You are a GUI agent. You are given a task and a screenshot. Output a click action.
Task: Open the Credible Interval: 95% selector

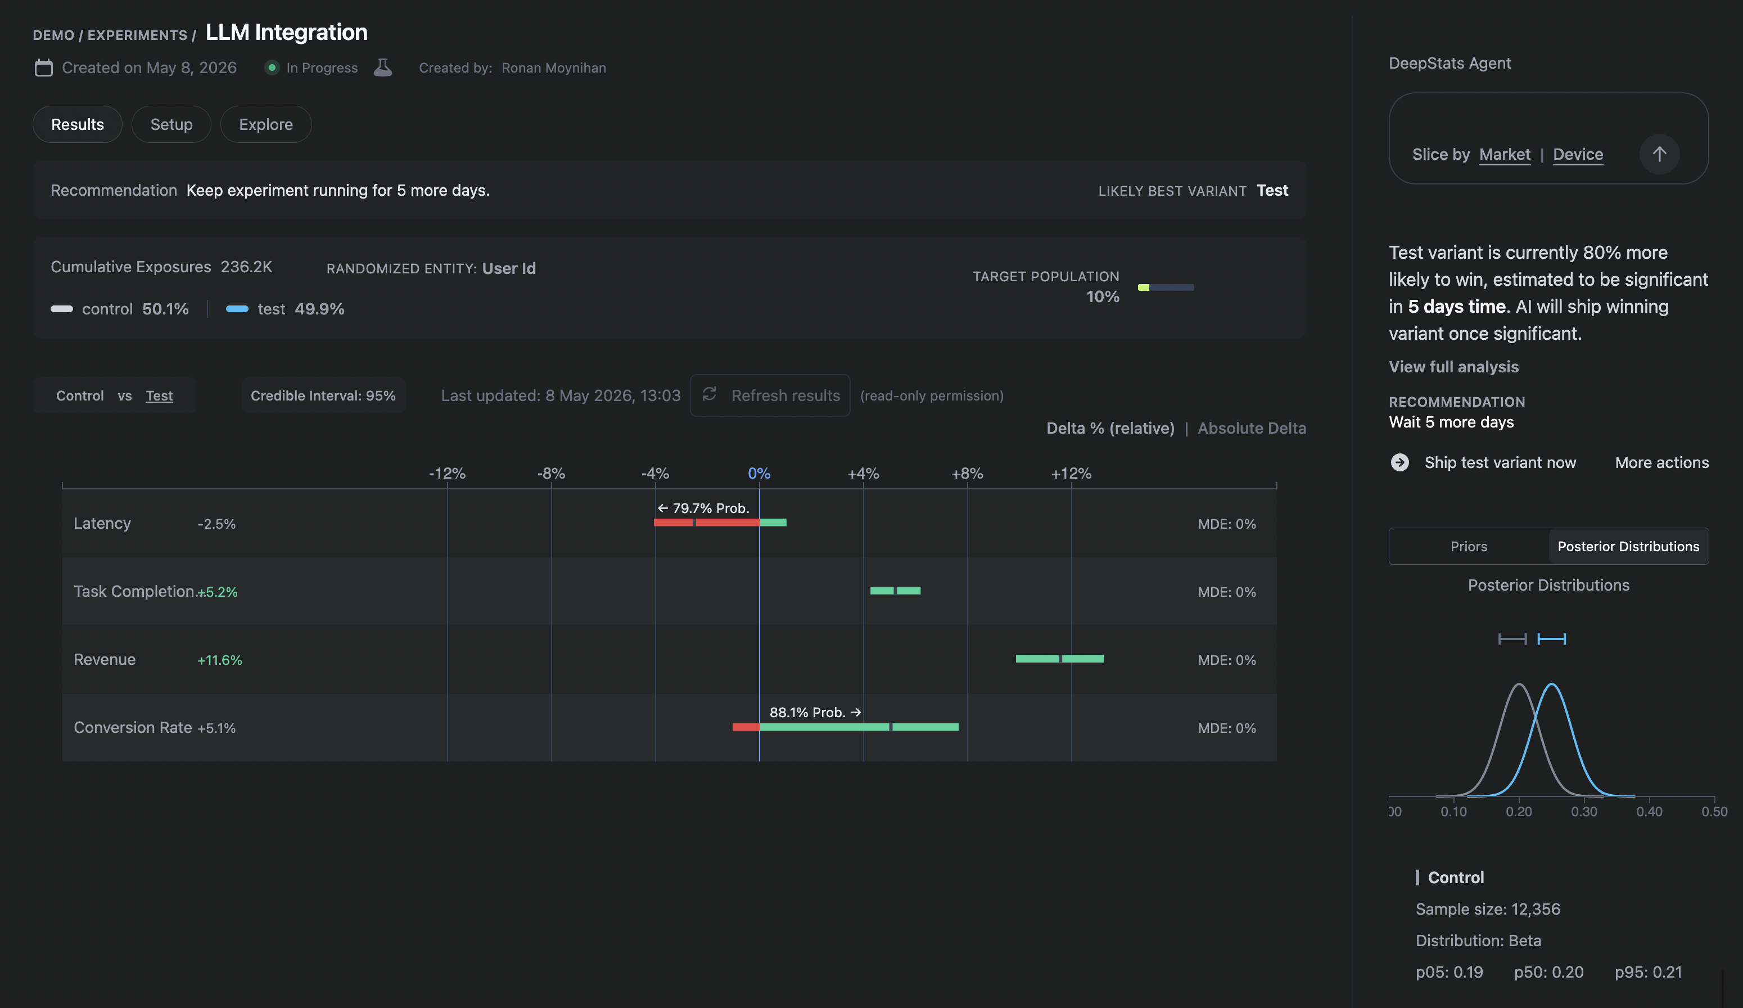(323, 396)
